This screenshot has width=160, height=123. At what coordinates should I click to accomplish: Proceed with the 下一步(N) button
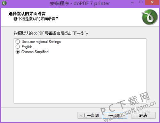[x=115, y=115]
